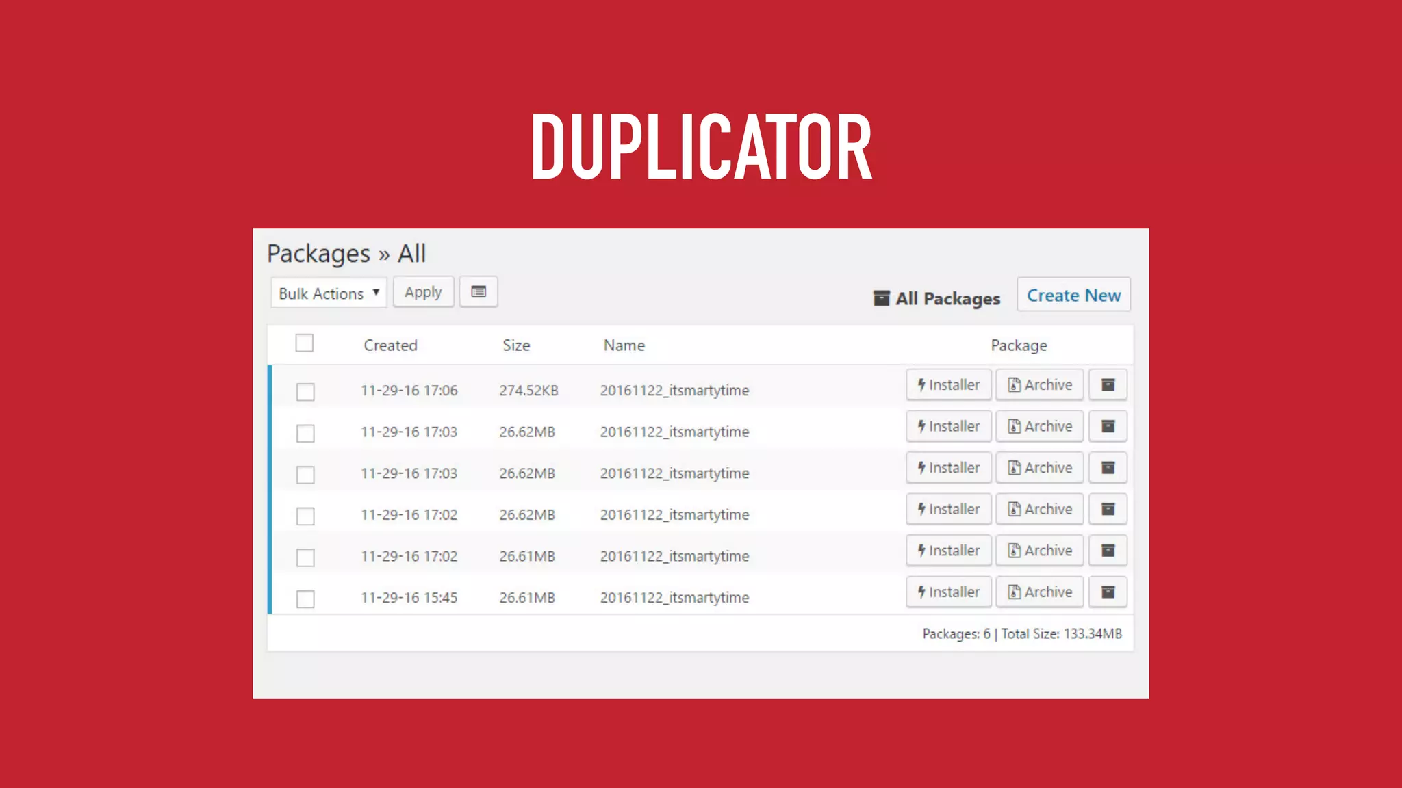This screenshot has height=788, width=1402.
Task: Click package name in the 17:06 row
Action: click(674, 391)
